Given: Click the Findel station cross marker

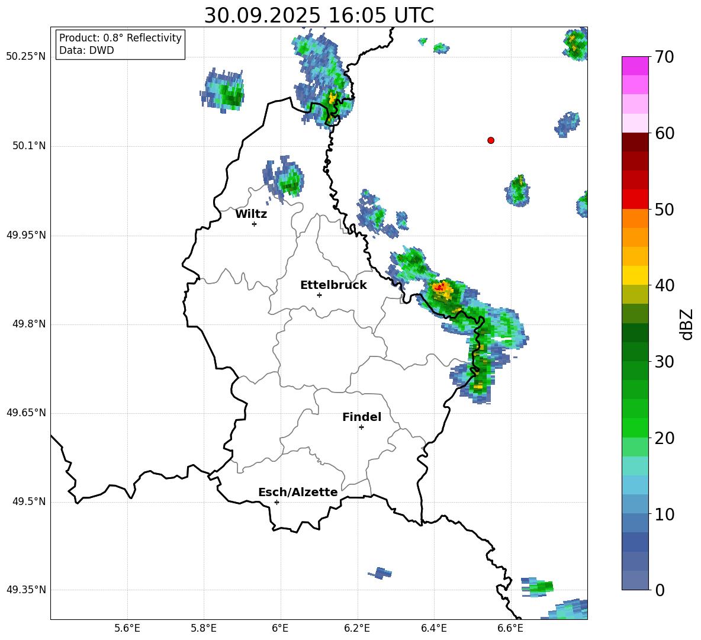Looking at the screenshot, I should click(x=361, y=427).
